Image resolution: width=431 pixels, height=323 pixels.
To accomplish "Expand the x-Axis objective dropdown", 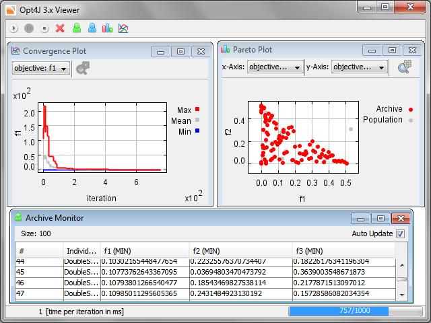I will pyautogui.click(x=274, y=67).
